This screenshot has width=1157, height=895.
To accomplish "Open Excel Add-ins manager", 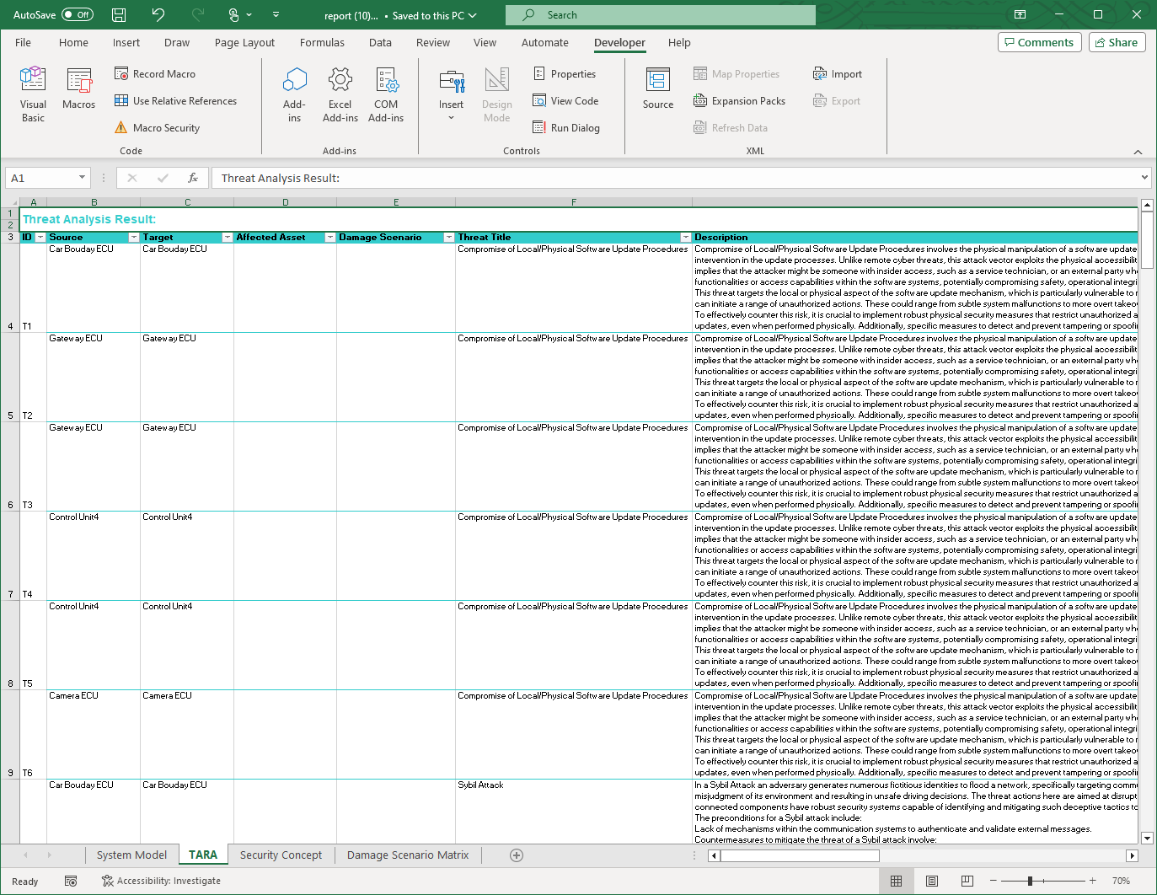I will 340,94.
